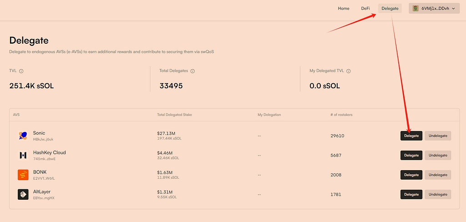Undelegate from the Sonic AVS

click(x=438, y=136)
